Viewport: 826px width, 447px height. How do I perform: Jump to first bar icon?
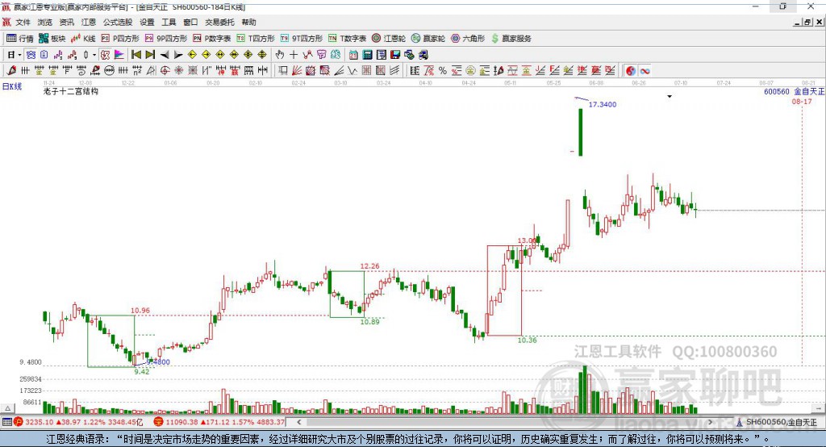pyautogui.click(x=136, y=55)
